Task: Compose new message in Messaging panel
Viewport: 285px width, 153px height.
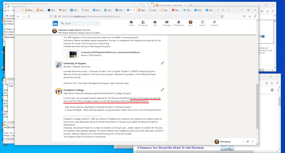Action: tap(248, 142)
